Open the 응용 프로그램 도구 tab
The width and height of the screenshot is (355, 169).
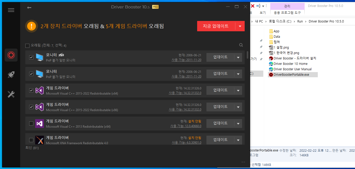click(x=287, y=12)
